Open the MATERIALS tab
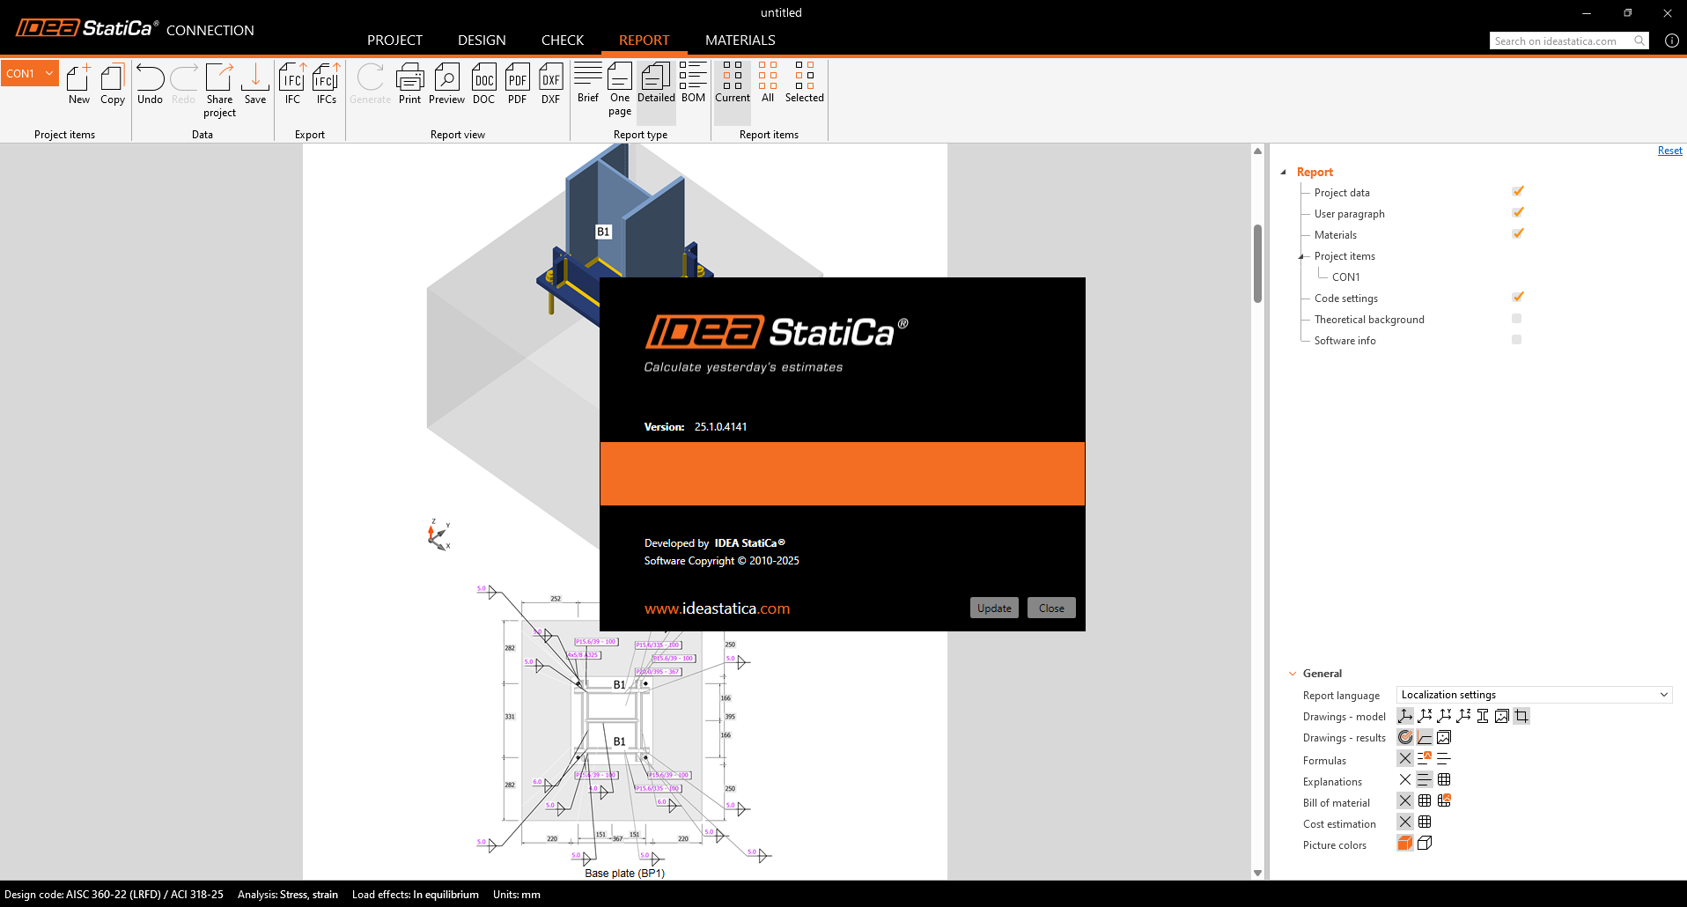This screenshot has height=907, width=1687. (740, 41)
